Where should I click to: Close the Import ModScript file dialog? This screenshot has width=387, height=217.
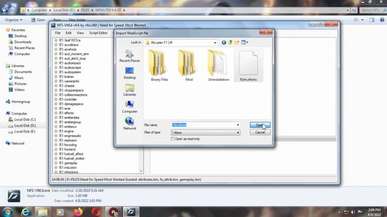tap(266, 32)
